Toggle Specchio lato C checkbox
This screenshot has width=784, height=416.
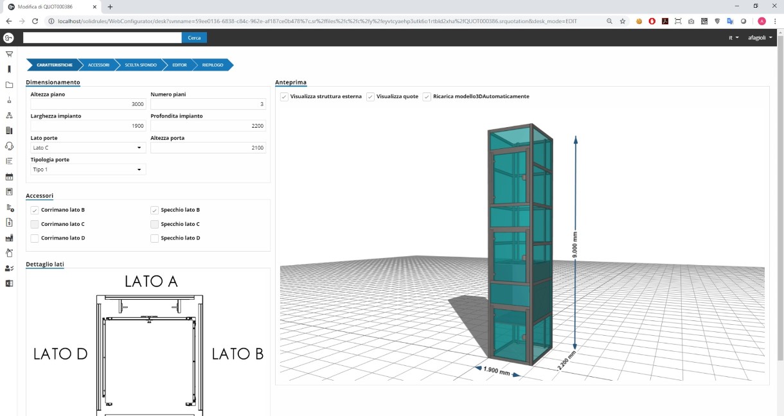tap(154, 224)
